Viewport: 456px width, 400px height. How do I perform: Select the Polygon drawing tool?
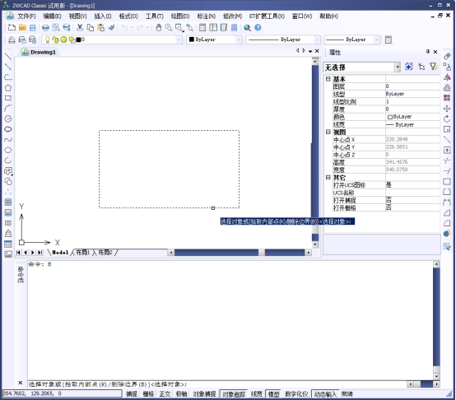click(8, 87)
